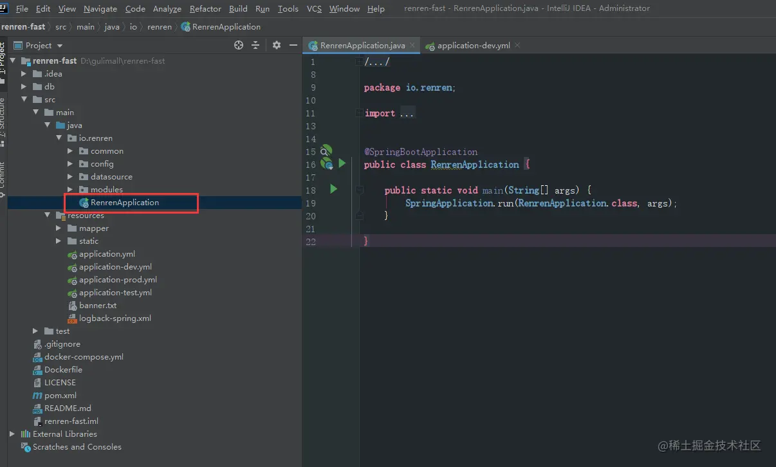Select the .gitignore file
The width and height of the screenshot is (776, 467).
point(62,344)
